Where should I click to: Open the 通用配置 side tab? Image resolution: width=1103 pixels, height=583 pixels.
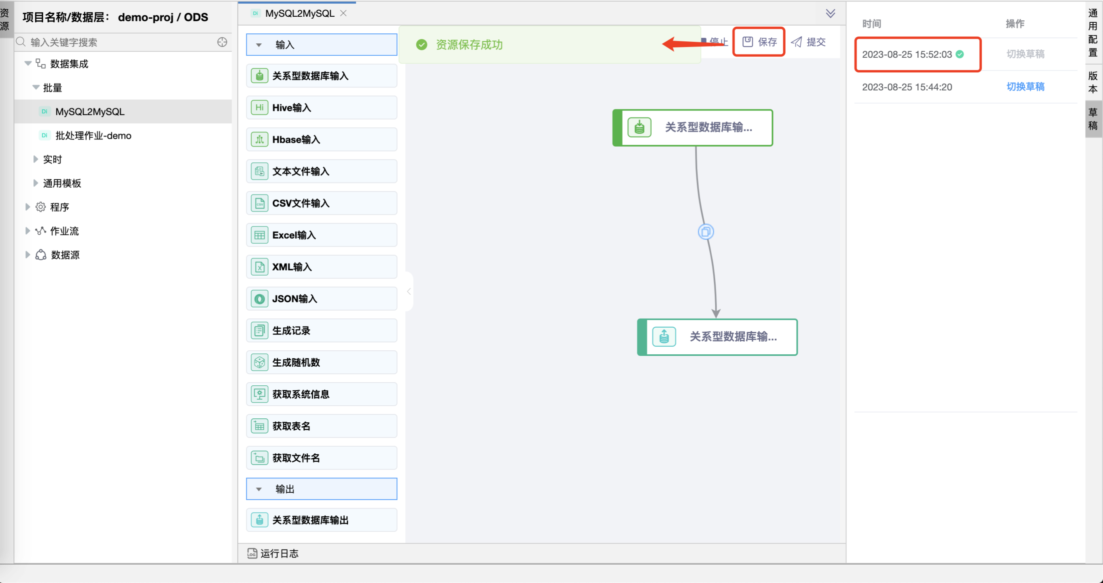1093,33
